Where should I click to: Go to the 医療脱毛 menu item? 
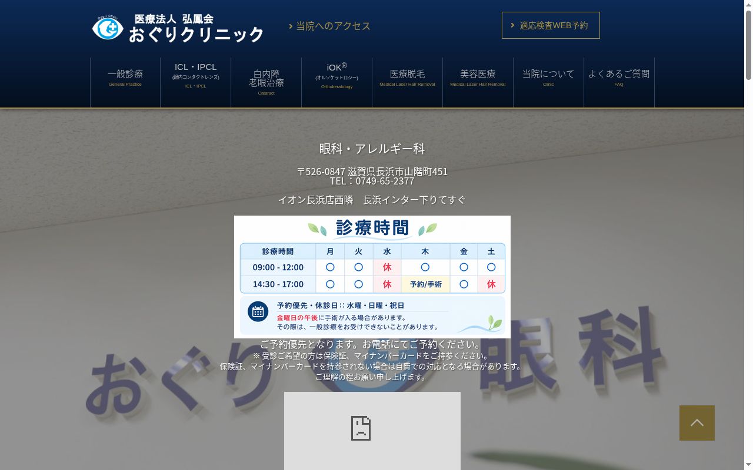(408, 82)
